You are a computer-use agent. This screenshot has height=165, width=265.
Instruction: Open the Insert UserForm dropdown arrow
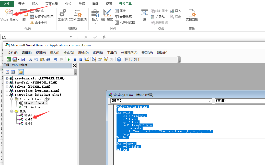point(19,59)
